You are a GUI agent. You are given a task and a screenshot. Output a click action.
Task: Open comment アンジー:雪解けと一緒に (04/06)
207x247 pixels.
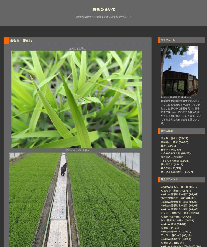coord(180,213)
